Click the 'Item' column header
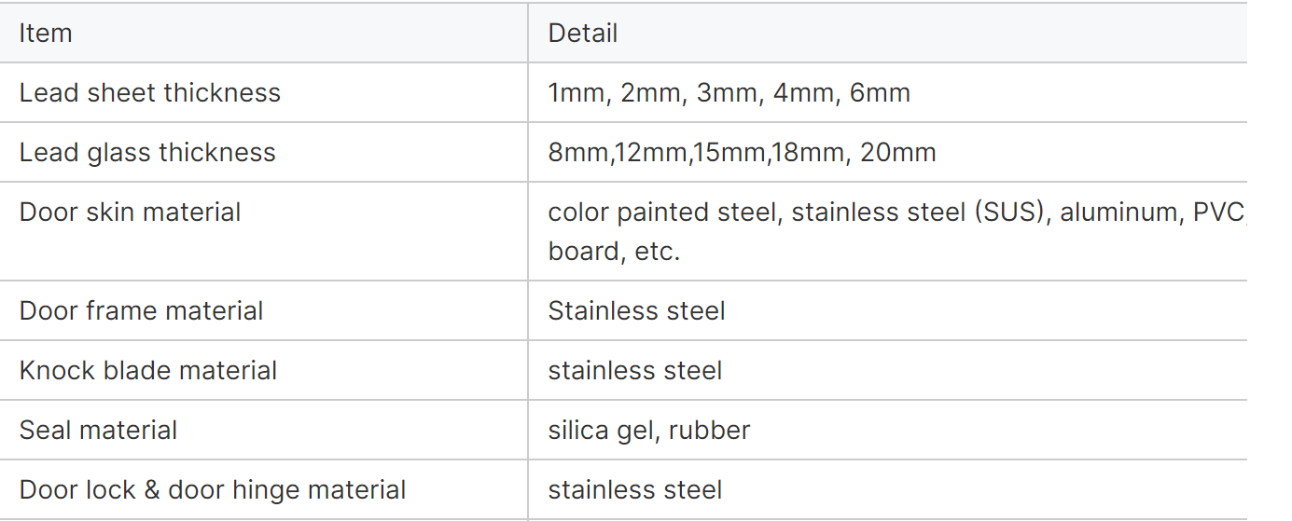 tap(46, 34)
